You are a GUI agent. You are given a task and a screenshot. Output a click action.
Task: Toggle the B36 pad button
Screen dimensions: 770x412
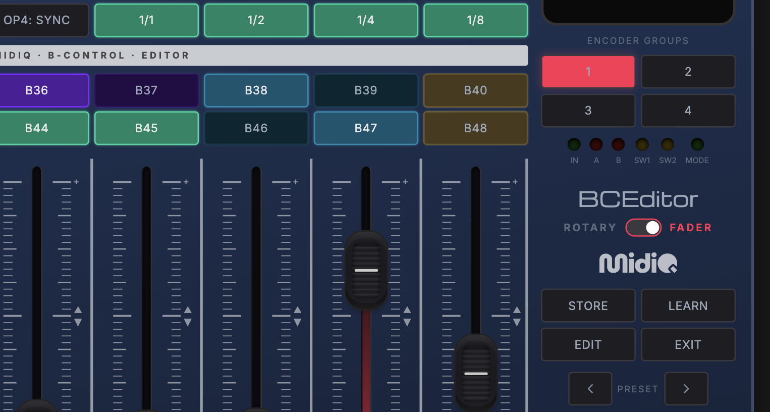pyautogui.click(x=44, y=90)
